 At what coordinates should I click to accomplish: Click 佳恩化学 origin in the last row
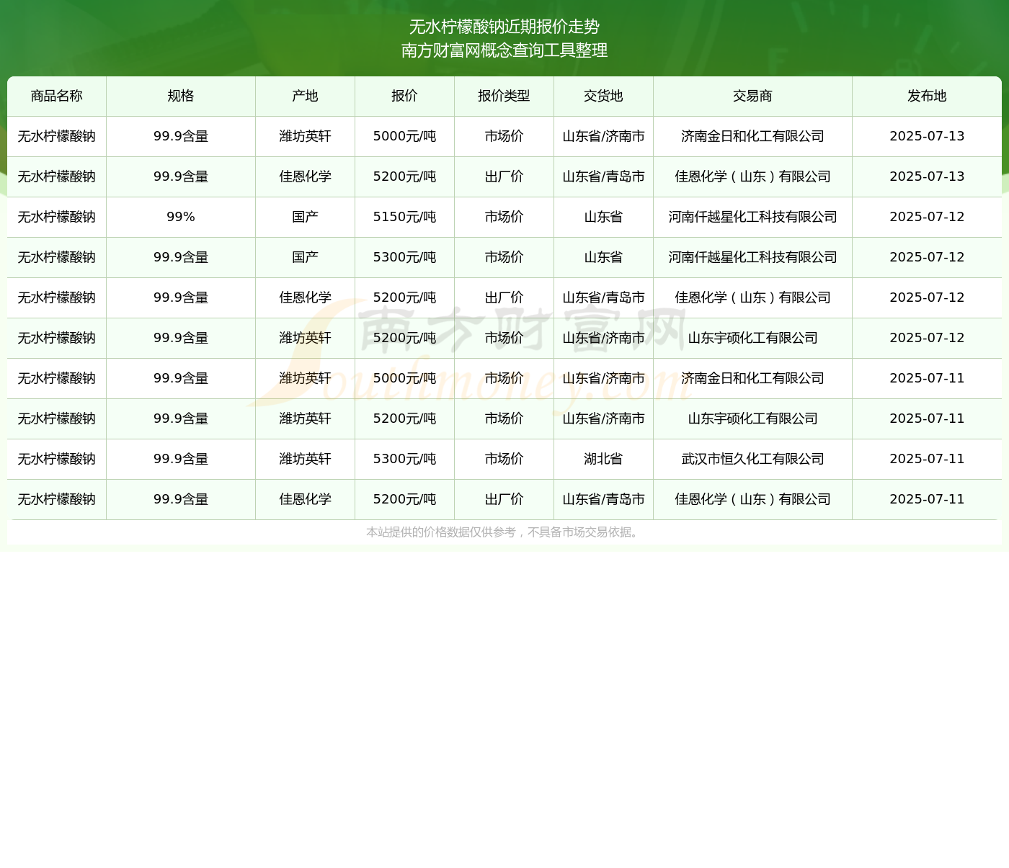click(x=306, y=499)
